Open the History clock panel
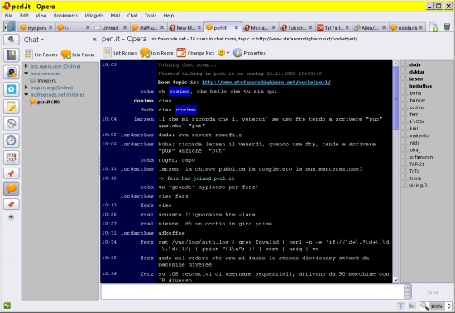The height and width of the screenshot is (313, 455). coord(12,140)
